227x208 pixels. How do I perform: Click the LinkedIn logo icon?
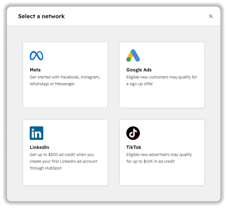click(x=37, y=133)
